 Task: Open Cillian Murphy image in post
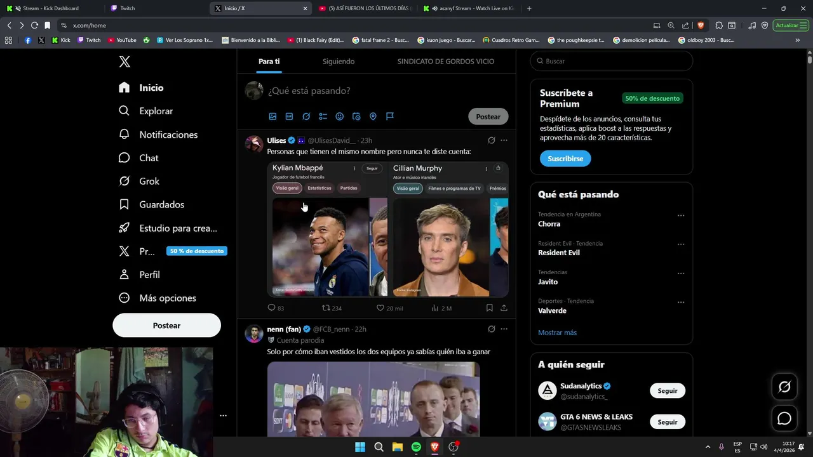pos(448,229)
